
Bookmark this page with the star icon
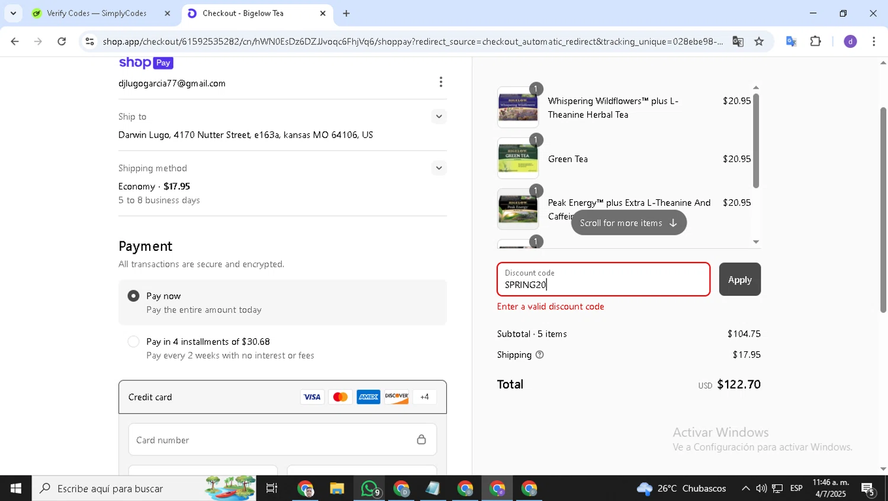click(x=759, y=41)
